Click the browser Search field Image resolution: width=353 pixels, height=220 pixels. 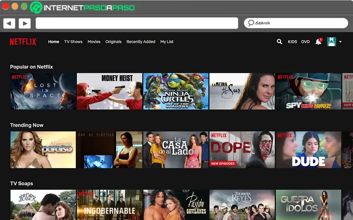[296, 23]
